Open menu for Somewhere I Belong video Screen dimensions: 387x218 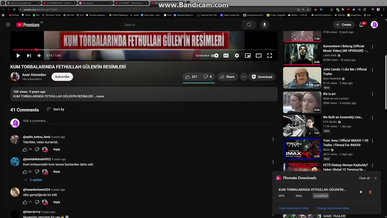pos(372,47)
